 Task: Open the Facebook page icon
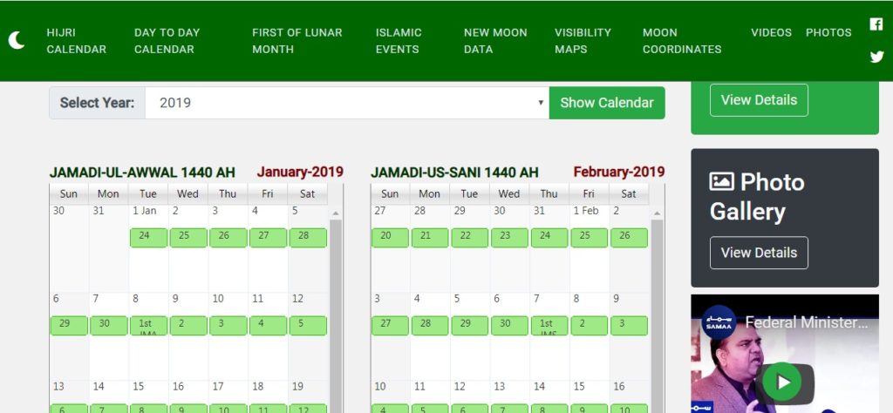[876, 24]
